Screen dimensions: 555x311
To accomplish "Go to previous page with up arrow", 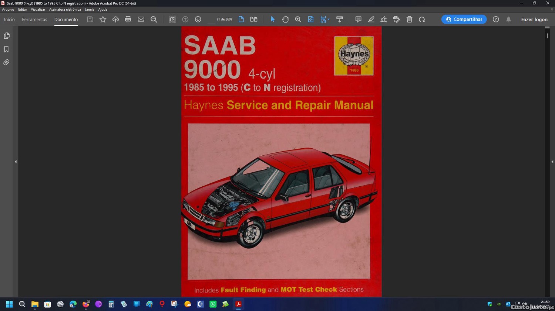I will (185, 19).
